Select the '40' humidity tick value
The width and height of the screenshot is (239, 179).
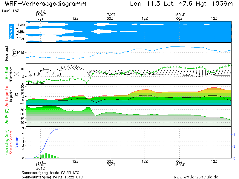tap(22, 118)
